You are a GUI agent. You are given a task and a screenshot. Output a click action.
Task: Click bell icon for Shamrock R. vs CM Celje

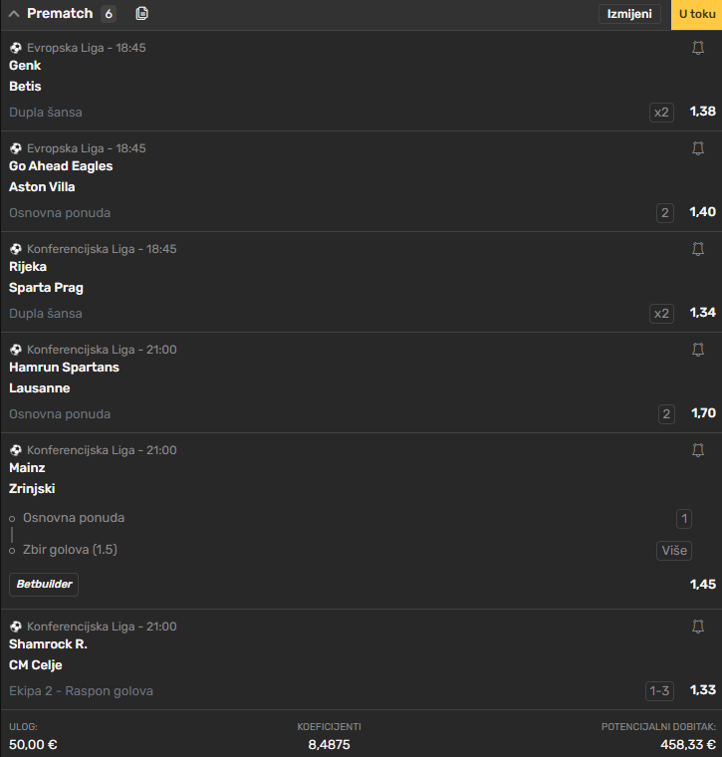click(x=698, y=627)
